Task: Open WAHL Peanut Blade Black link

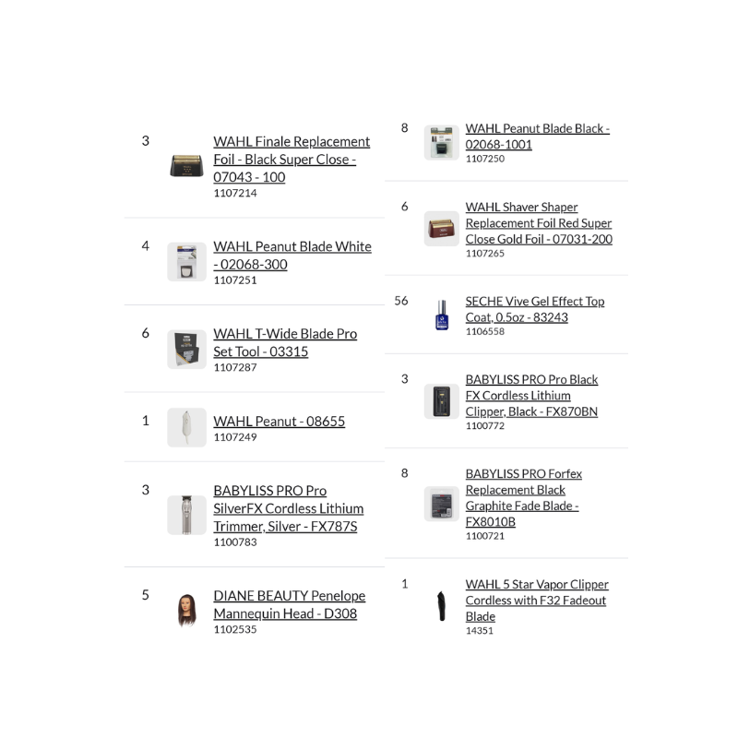Action: [537, 137]
